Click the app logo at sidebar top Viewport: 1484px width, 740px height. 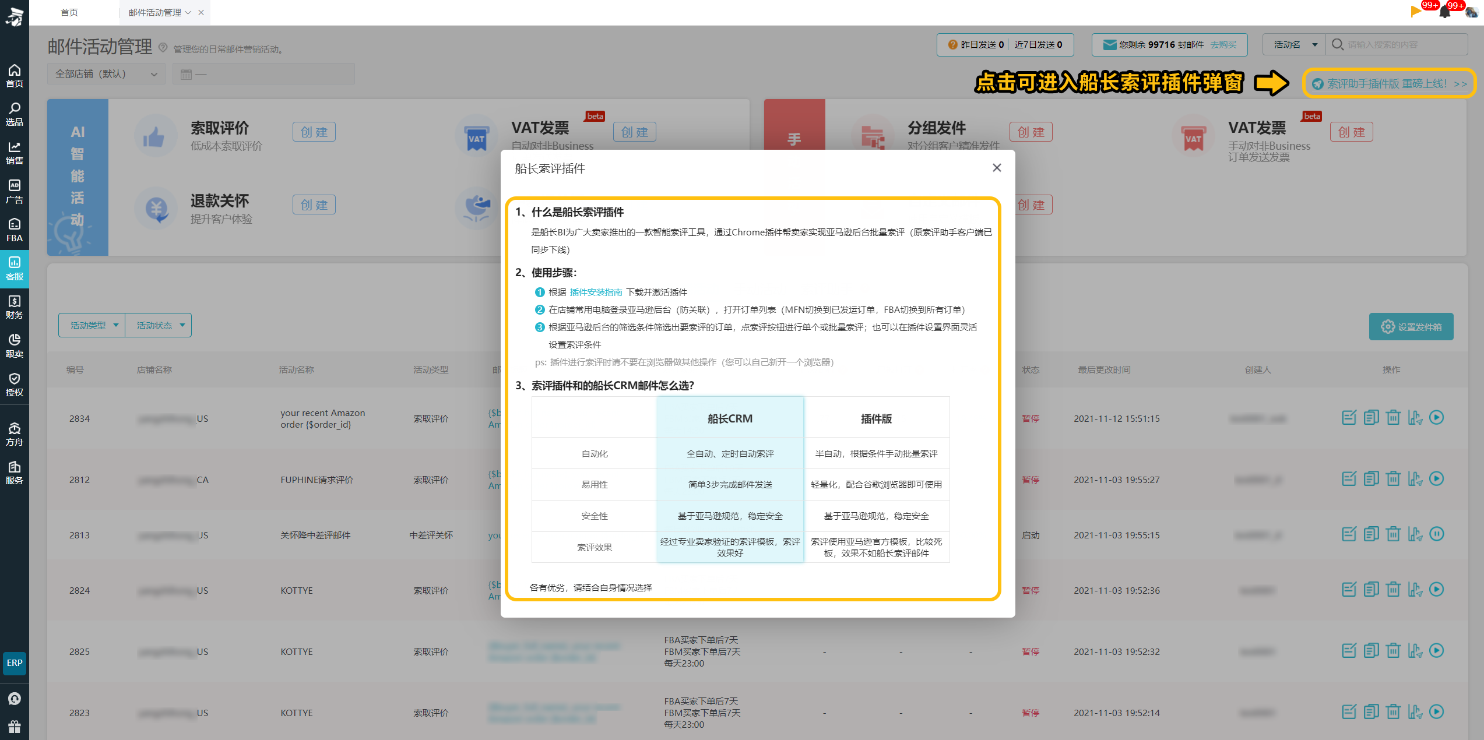[15, 17]
